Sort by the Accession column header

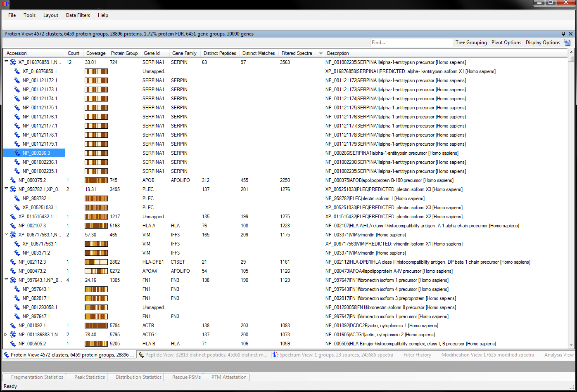tap(34, 53)
